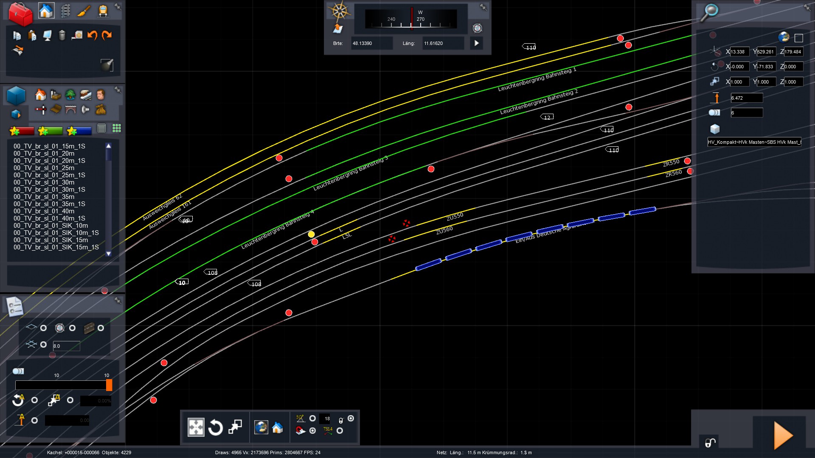Select the bridge object category icon
815x458 pixels.
pyautogui.click(x=70, y=110)
